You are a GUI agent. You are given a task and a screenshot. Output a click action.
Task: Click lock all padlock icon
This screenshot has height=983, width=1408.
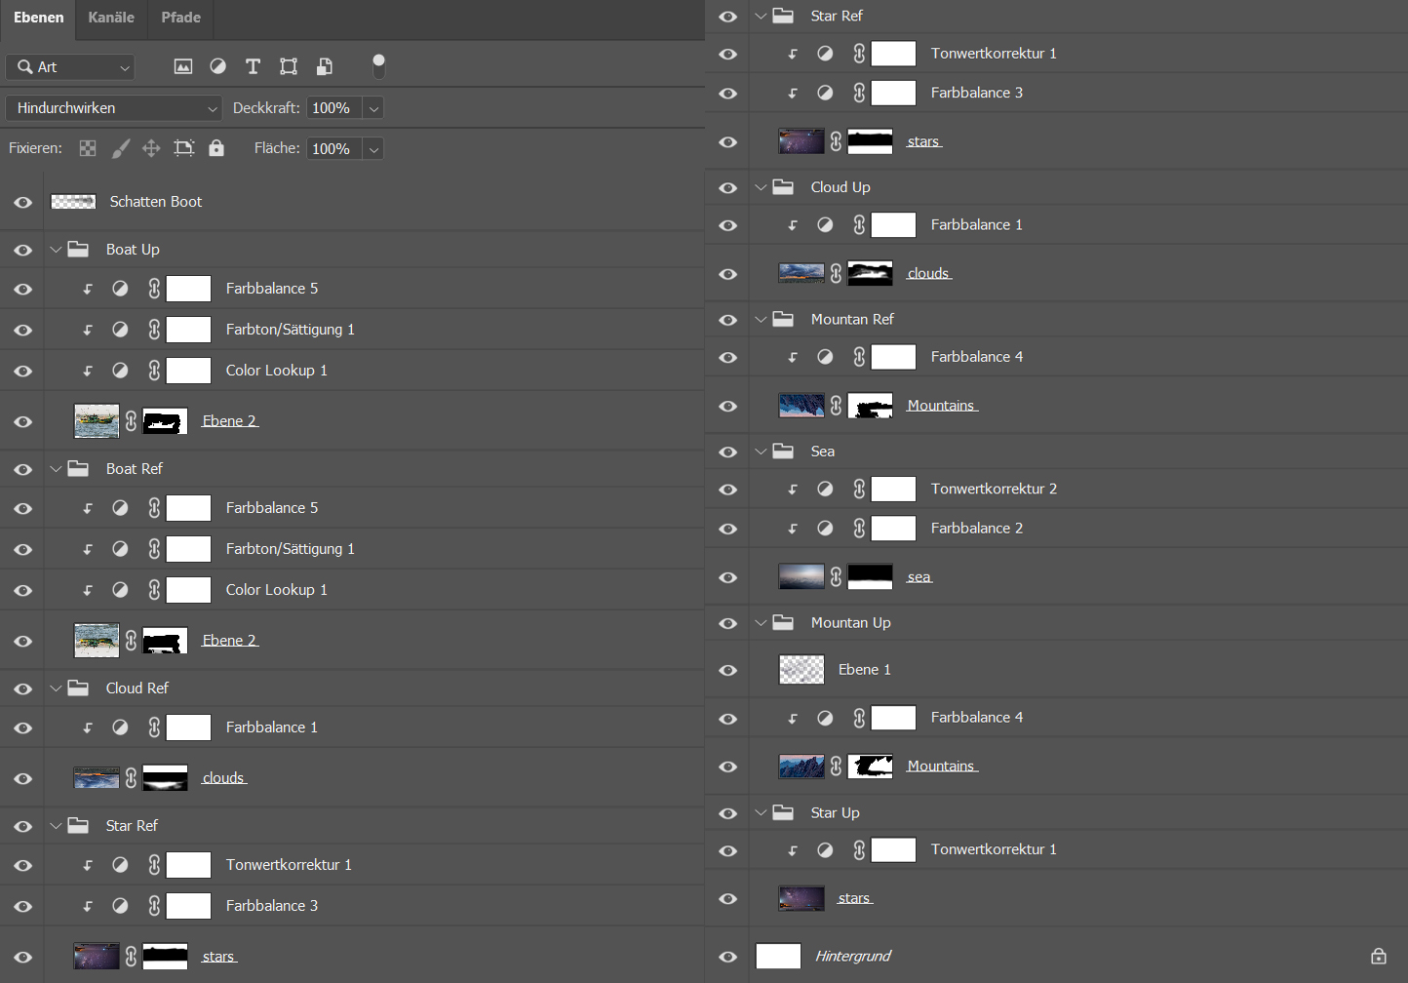pyautogui.click(x=216, y=148)
